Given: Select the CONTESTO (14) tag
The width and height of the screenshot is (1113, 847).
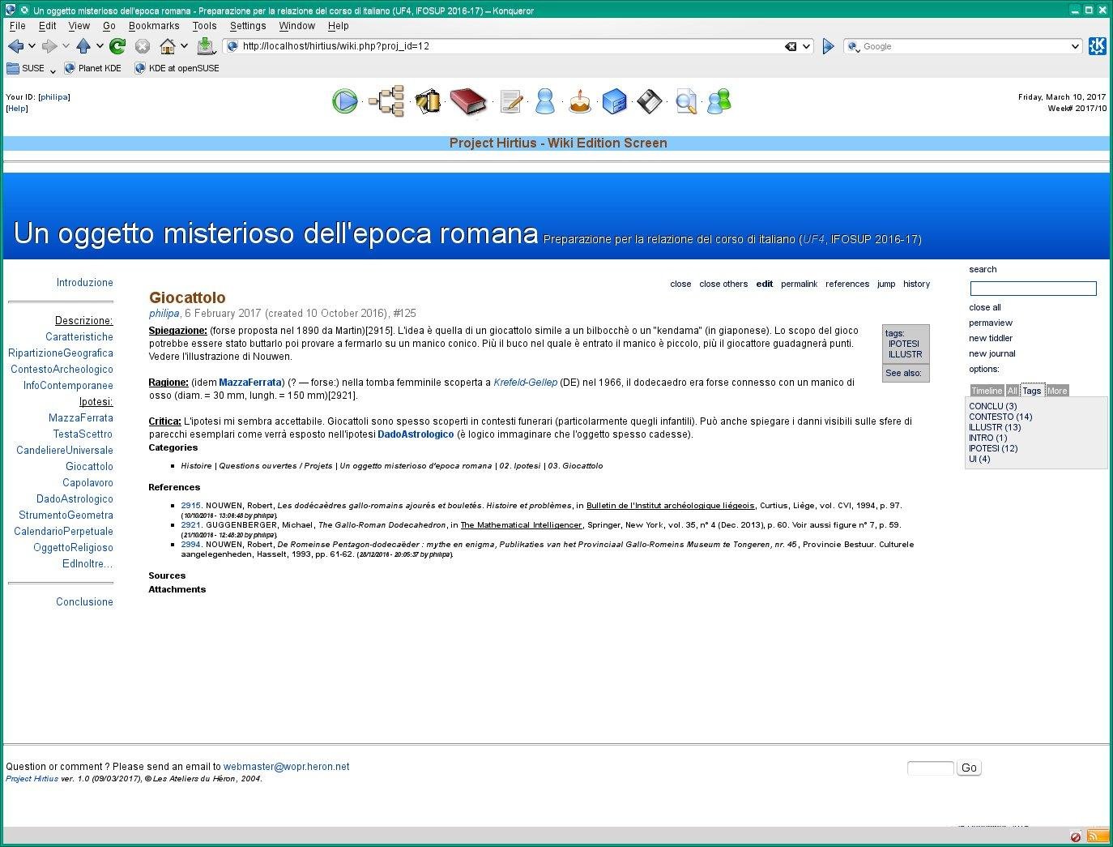Looking at the screenshot, I should (1000, 417).
